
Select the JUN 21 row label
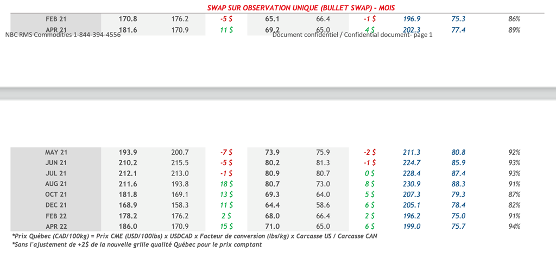(x=56, y=163)
